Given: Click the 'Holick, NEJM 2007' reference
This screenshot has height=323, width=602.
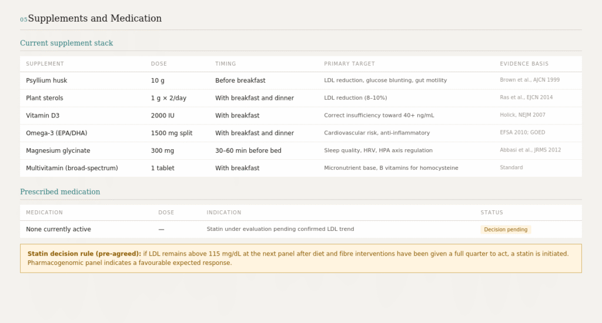Looking at the screenshot, I should pos(523,115).
